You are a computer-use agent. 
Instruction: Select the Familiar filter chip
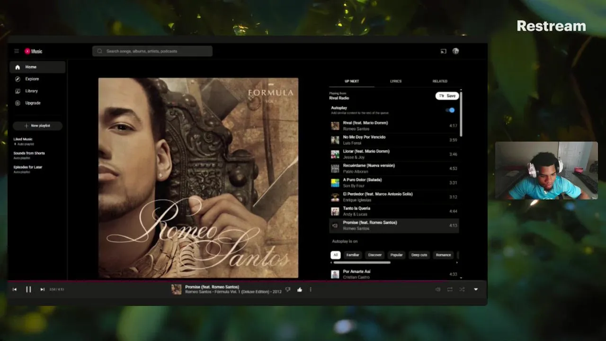tap(353, 255)
